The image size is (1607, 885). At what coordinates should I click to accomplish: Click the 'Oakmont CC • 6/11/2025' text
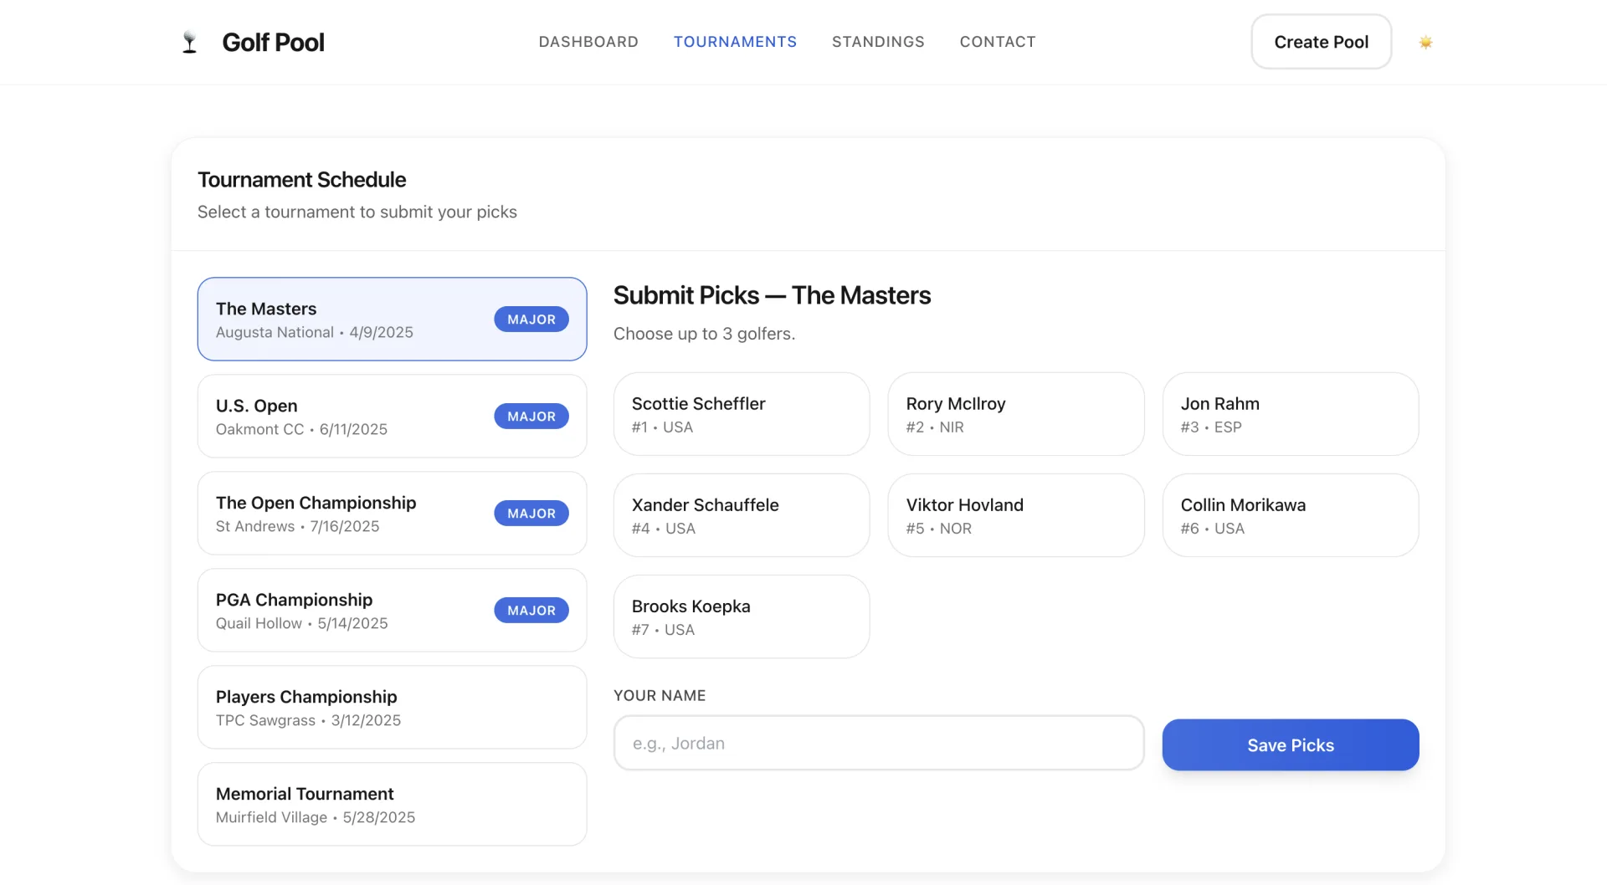point(301,429)
